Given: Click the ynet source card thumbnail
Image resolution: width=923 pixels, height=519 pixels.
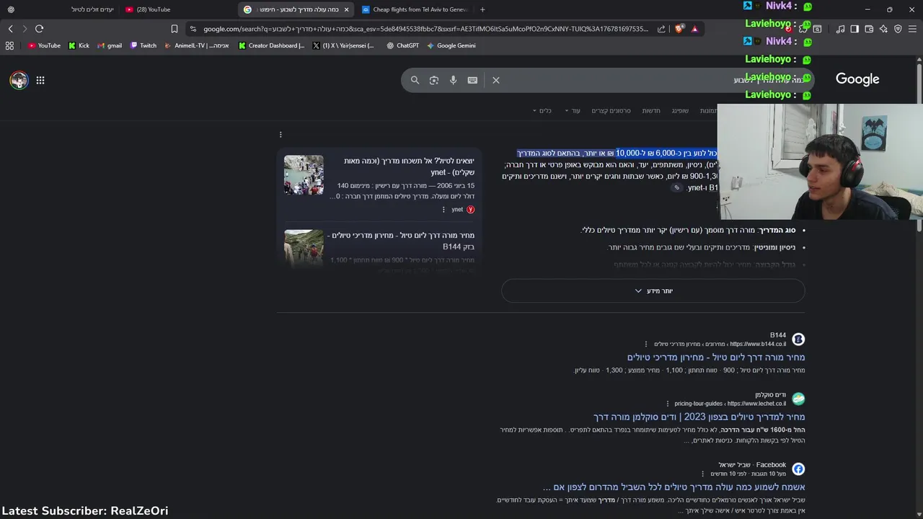Looking at the screenshot, I should click(x=304, y=175).
